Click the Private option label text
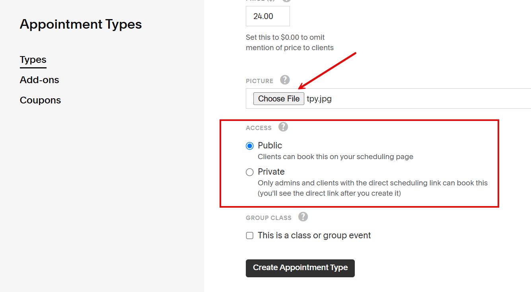 271,172
